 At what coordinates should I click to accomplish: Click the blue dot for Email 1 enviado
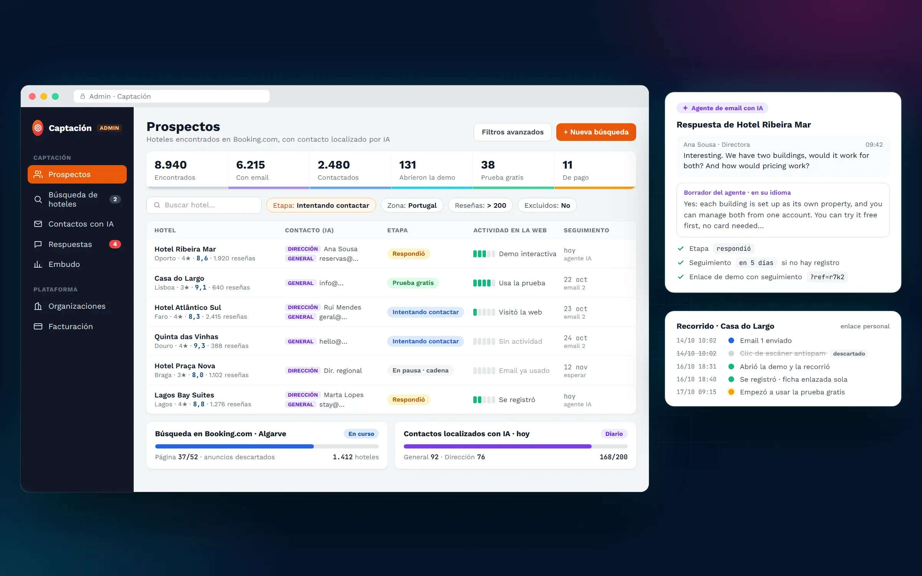click(x=731, y=341)
